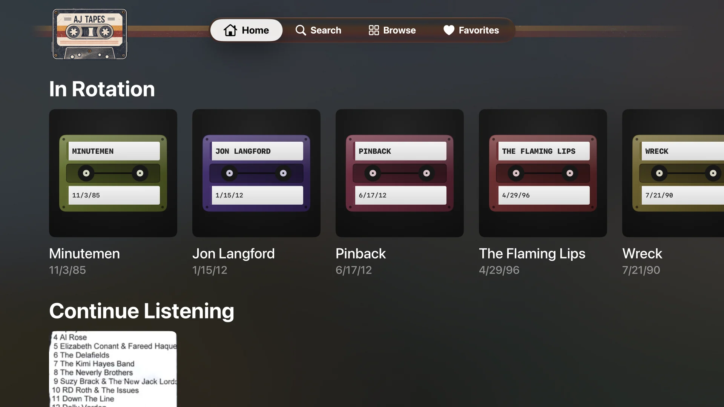Resume the Continue Listening track list thumbnail
Viewport: 724px width, 407px height.
pyautogui.click(x=113, y=369)
